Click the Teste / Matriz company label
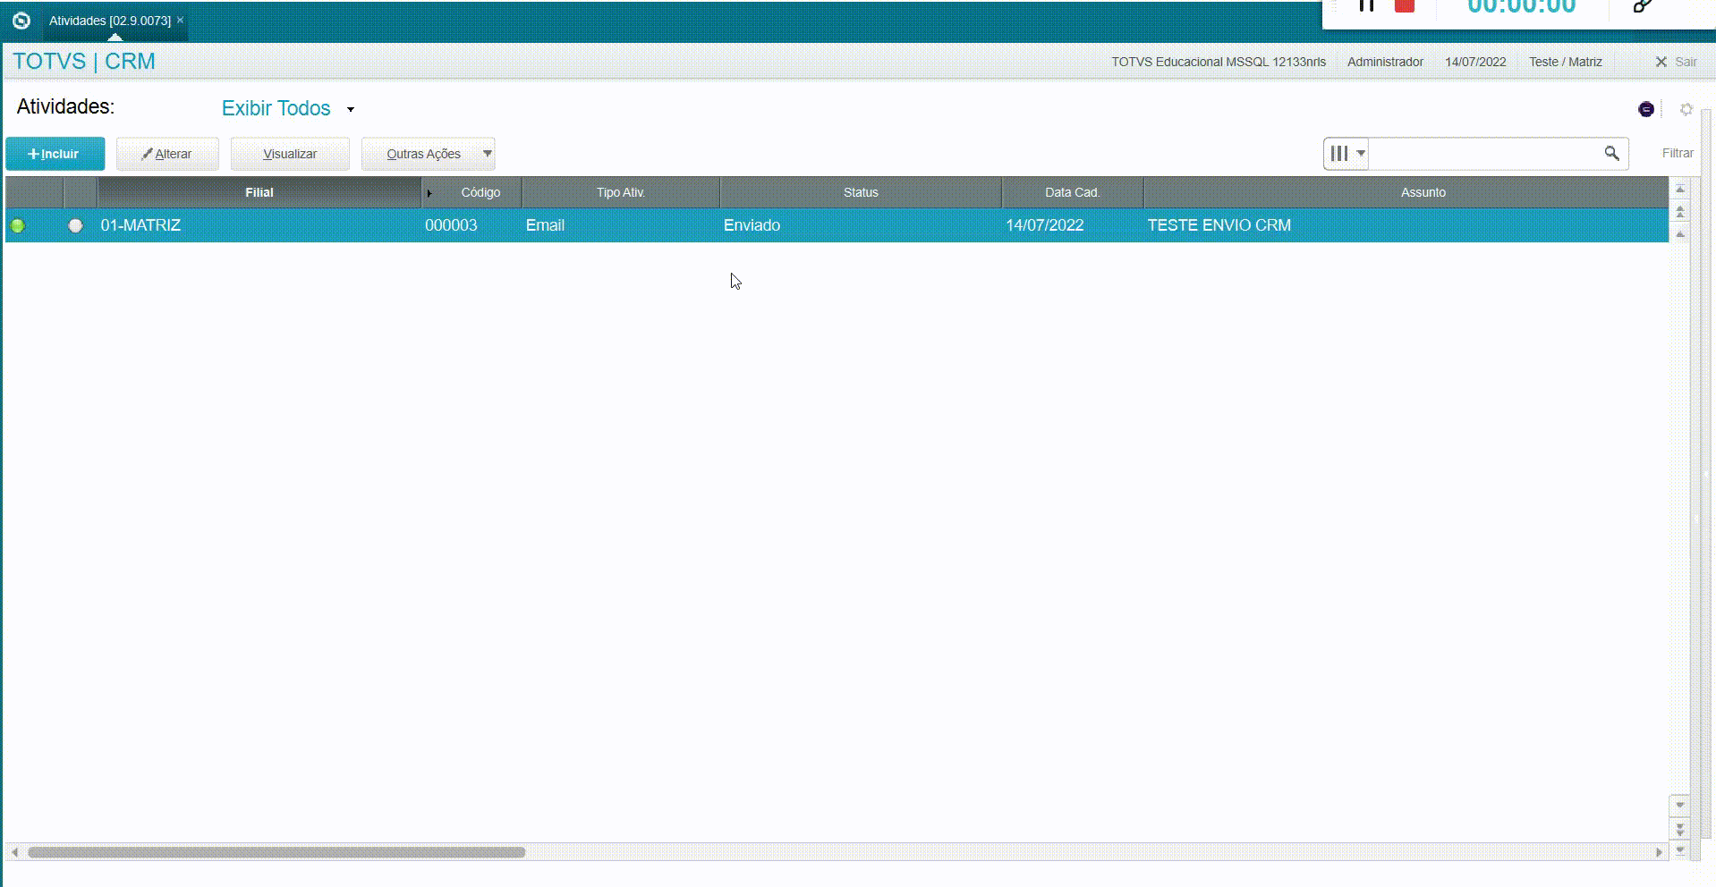 1565,62
